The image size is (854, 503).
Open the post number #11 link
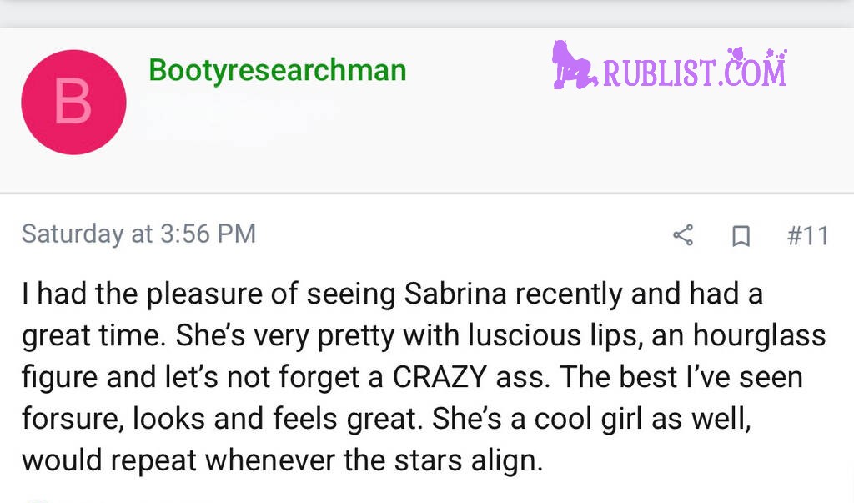click(x=807, y=236)
